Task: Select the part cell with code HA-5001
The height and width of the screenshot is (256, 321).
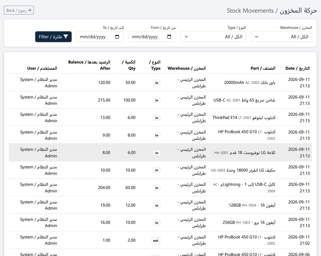Action: pos(245,153)
